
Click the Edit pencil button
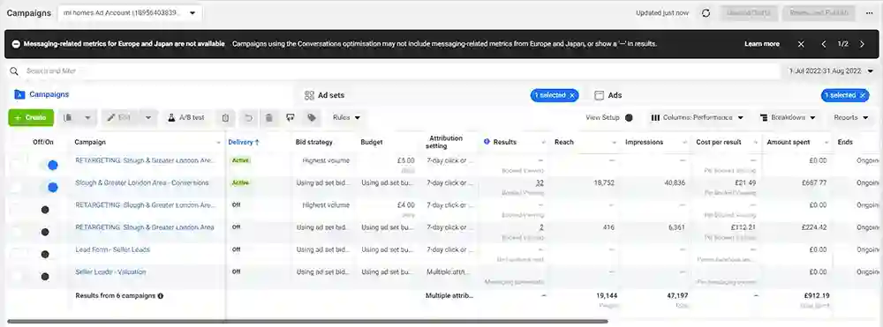pos(119,117)
